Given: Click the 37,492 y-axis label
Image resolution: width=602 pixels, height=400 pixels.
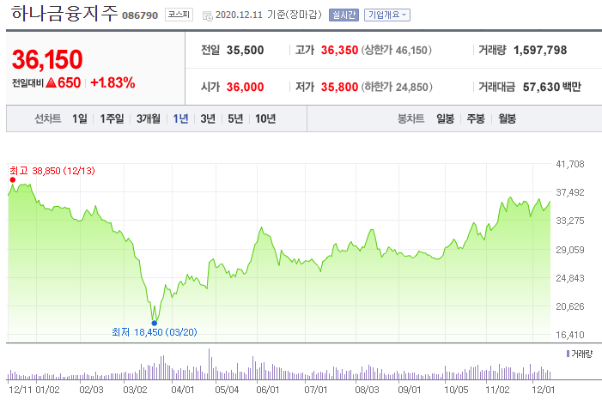Looking at the screenshot, I should pos(570,192).
